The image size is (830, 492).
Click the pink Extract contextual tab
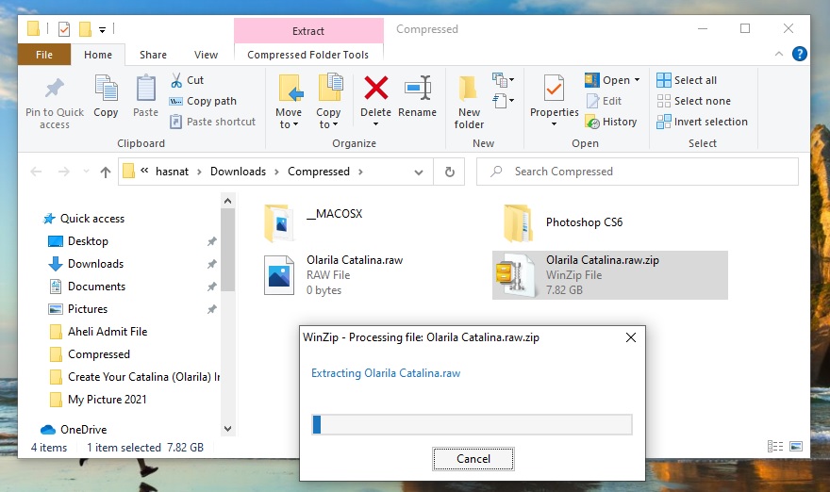[x=308, y=31]
